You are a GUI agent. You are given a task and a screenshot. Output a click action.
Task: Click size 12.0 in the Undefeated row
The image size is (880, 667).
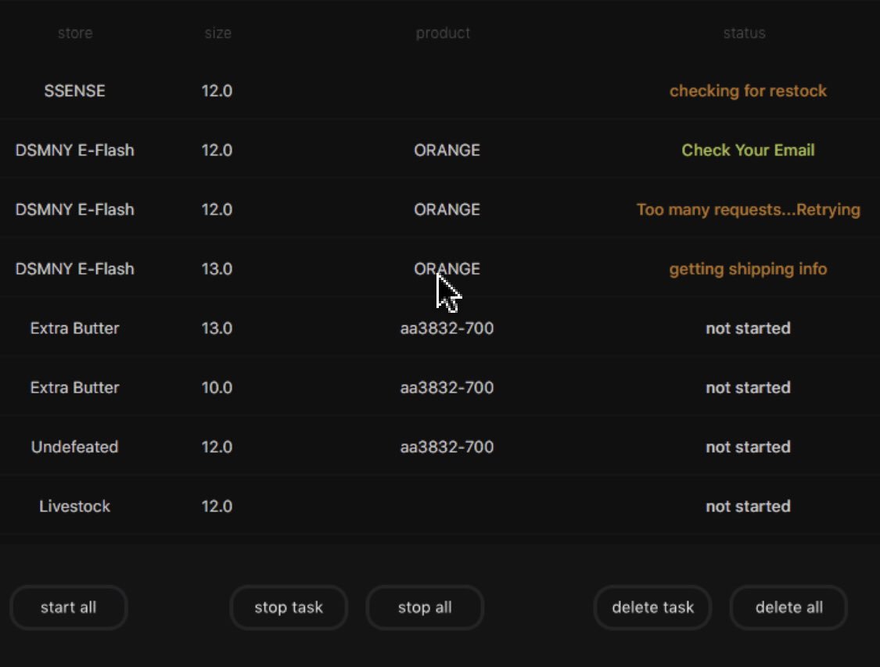coord(217,447)
